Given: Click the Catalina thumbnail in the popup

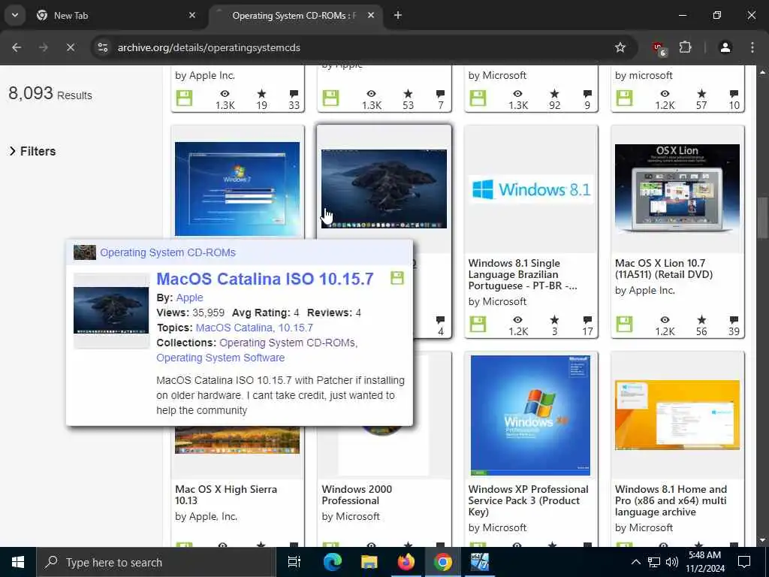Looking at the screenshot, I should point(111,310).
